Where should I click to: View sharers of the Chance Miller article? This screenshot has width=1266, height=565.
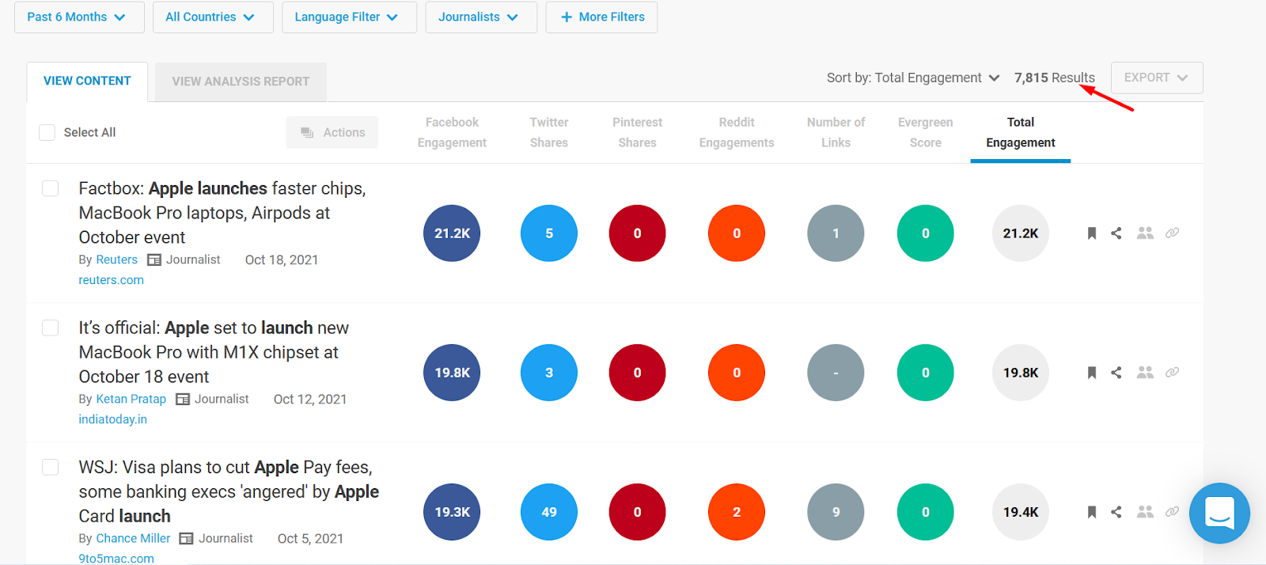[1145, 512]
